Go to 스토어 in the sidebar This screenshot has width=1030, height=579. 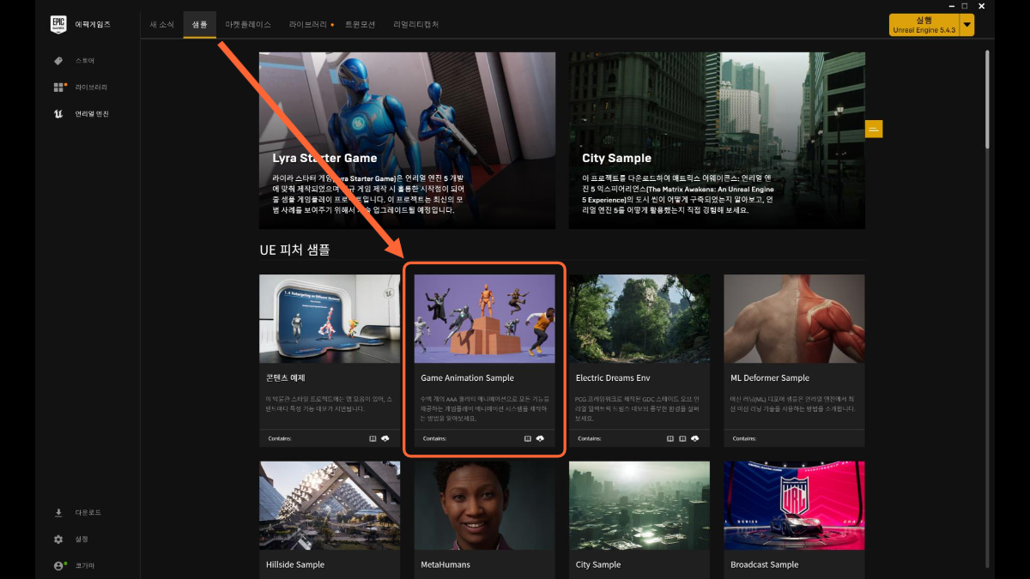(85, 61)
